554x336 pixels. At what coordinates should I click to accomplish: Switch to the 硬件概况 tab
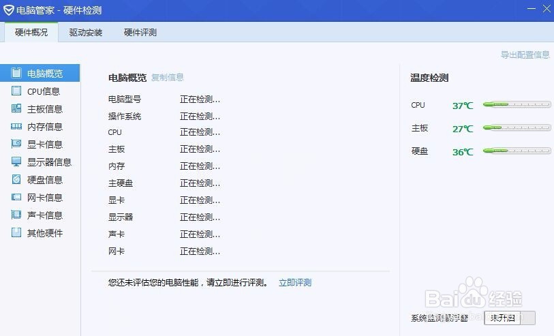click(x=31, y=32)
